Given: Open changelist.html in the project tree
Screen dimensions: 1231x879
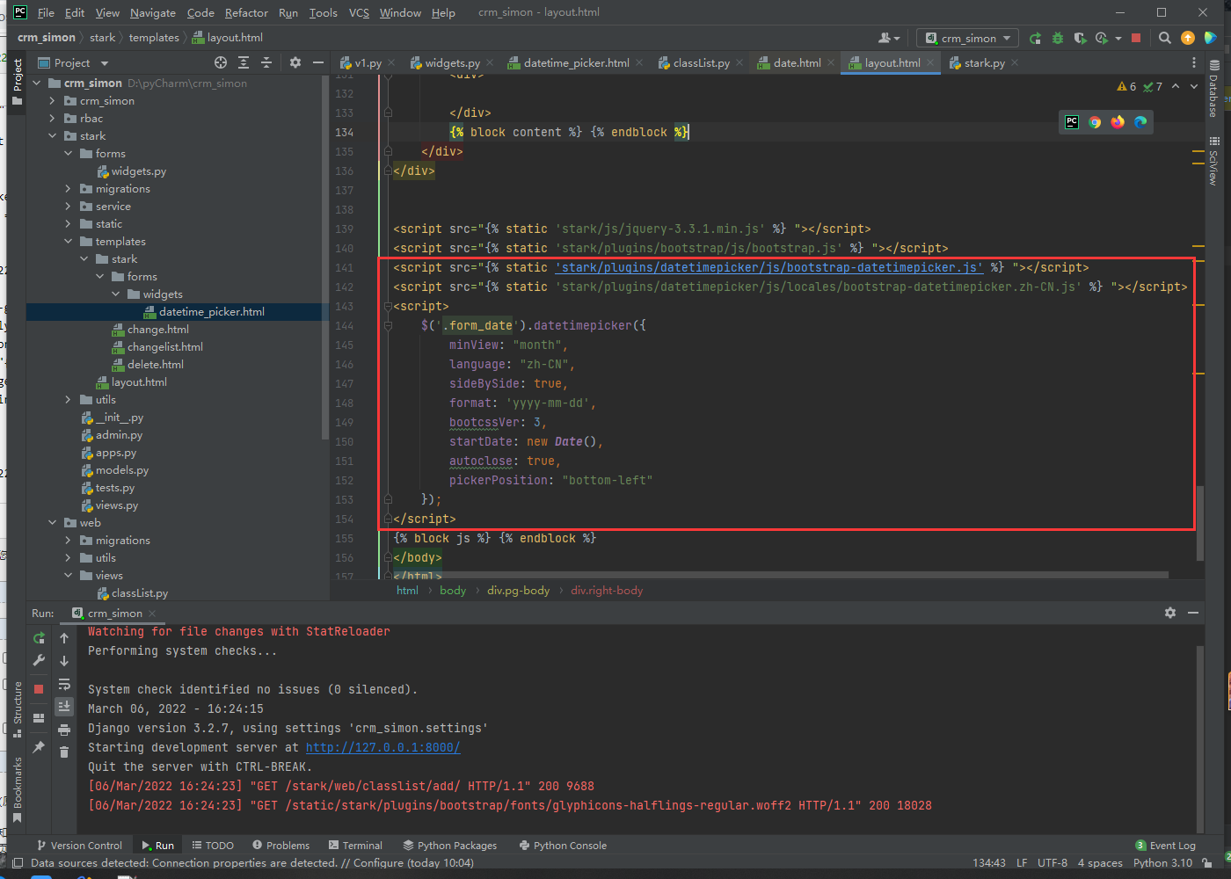Looking at the screenshot, I should [164, 347].
